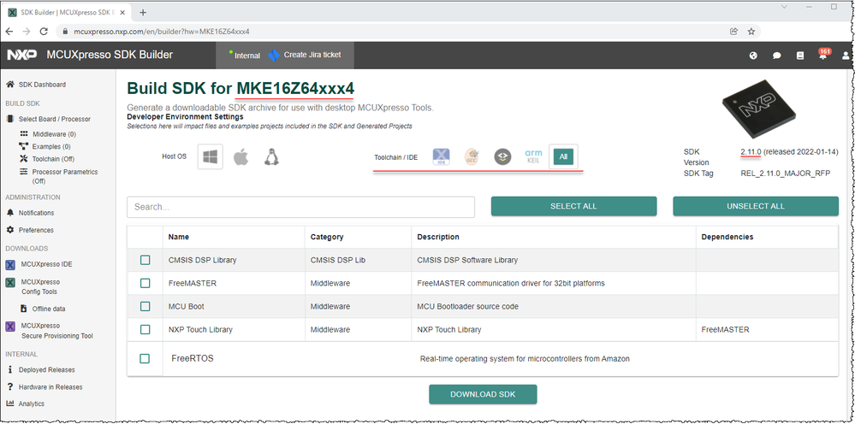
Task: Choose GCC toolchain icon
Action: [x=472, y=156]
